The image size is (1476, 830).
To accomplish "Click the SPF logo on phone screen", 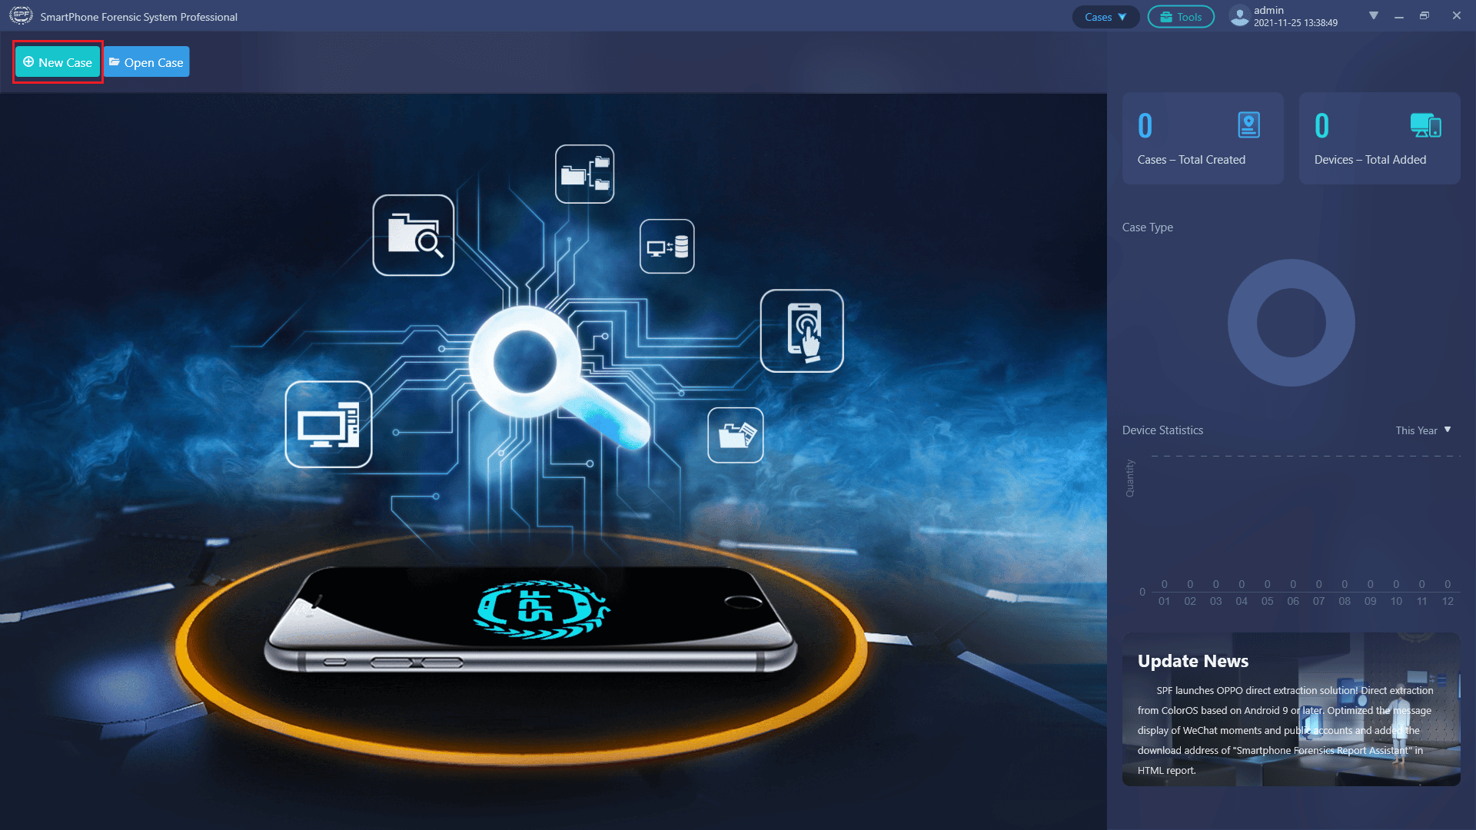I will (542, 609).
